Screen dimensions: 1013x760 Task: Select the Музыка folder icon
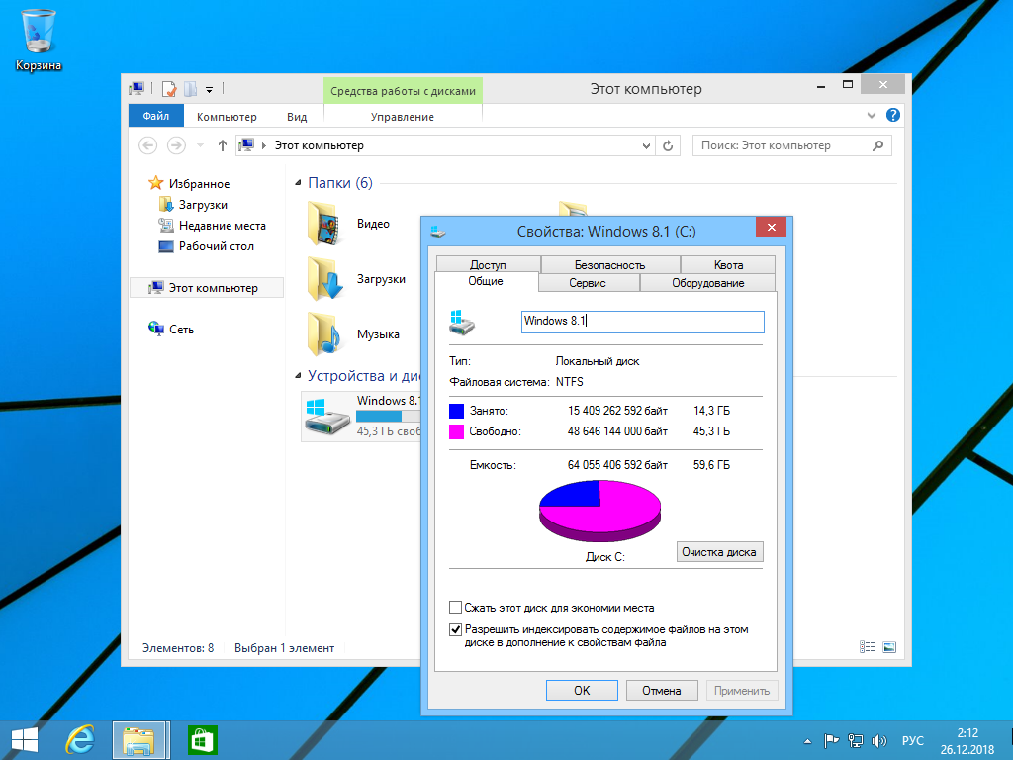coord(323,334)
